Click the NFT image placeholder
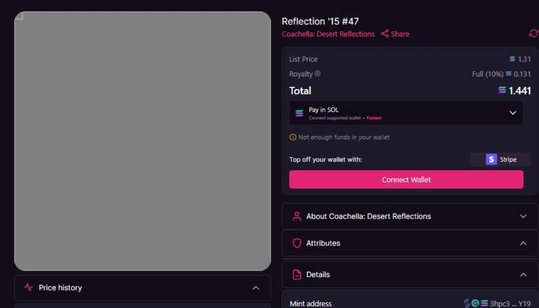 coord(143,141)
